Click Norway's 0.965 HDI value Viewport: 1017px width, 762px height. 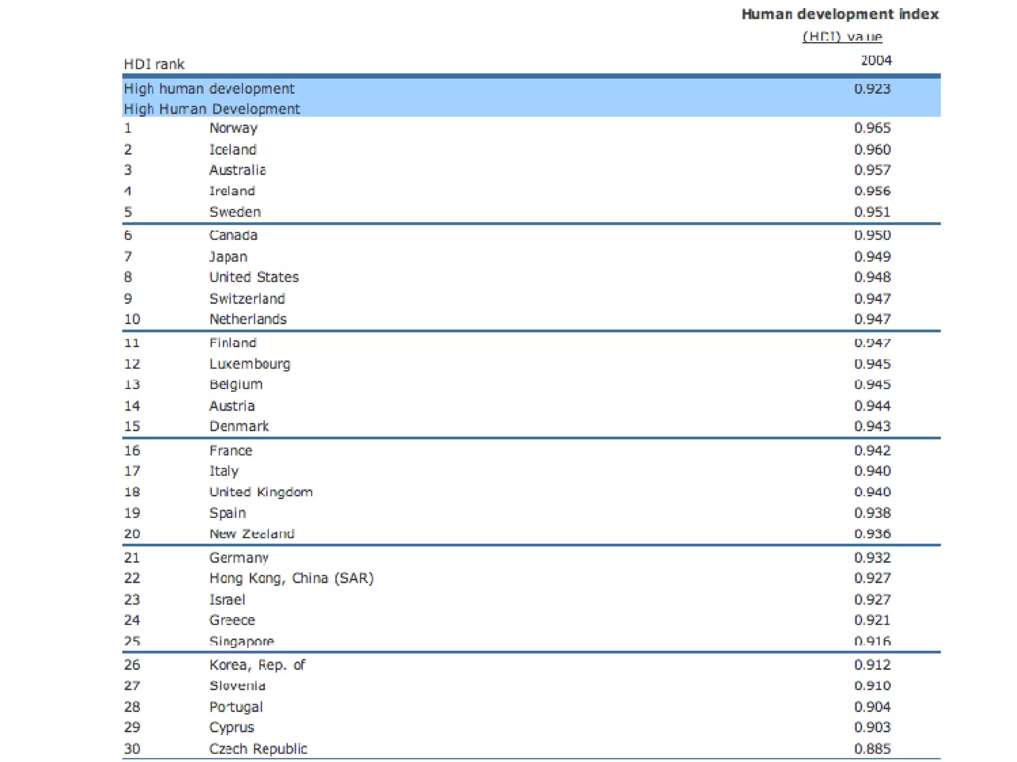click(872, 128)
